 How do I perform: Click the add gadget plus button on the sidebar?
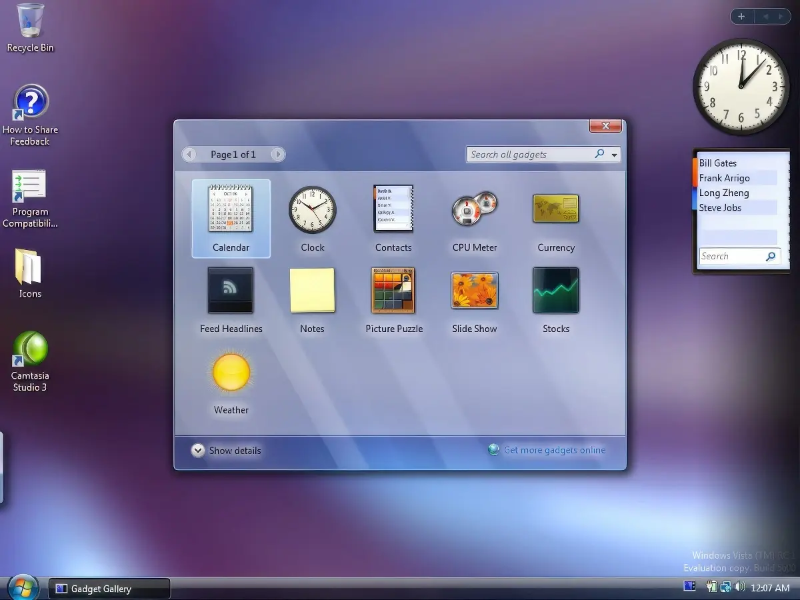741,16
